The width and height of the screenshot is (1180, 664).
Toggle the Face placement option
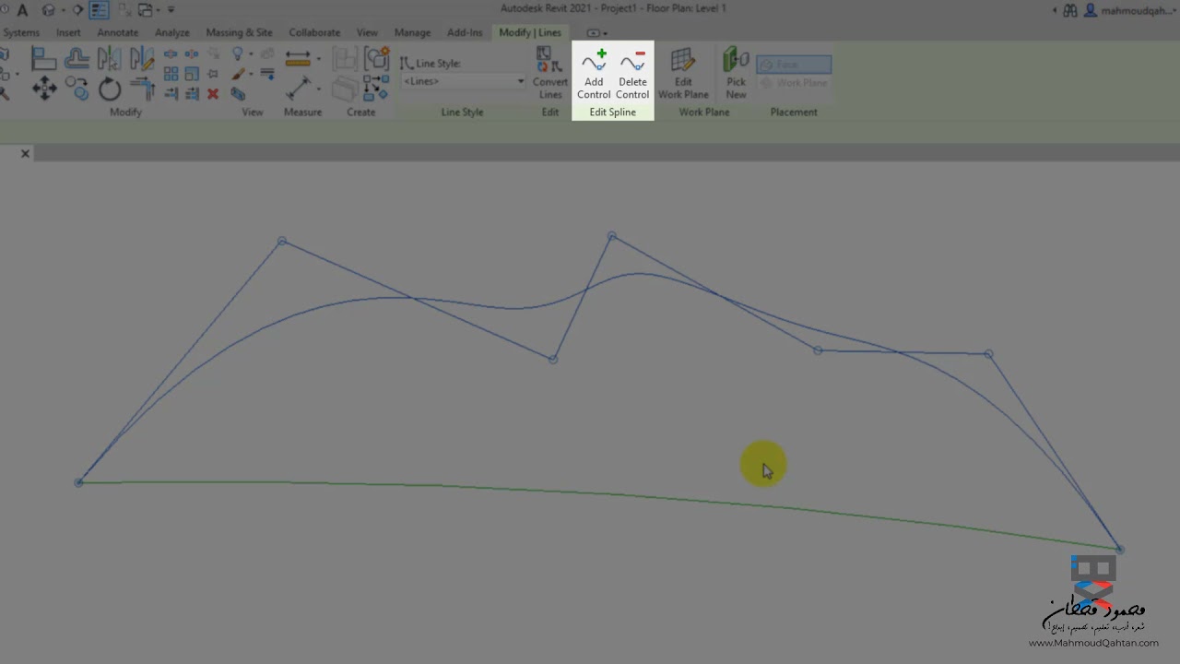pyautogui.click(x=794, y=65)
